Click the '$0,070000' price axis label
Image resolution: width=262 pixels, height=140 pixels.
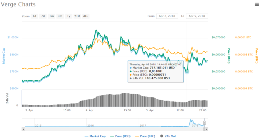(x=219, y=37)
